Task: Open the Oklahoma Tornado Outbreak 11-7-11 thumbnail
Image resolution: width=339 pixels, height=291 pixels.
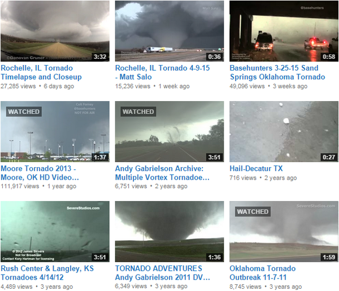Action: [x=284, y=232]
